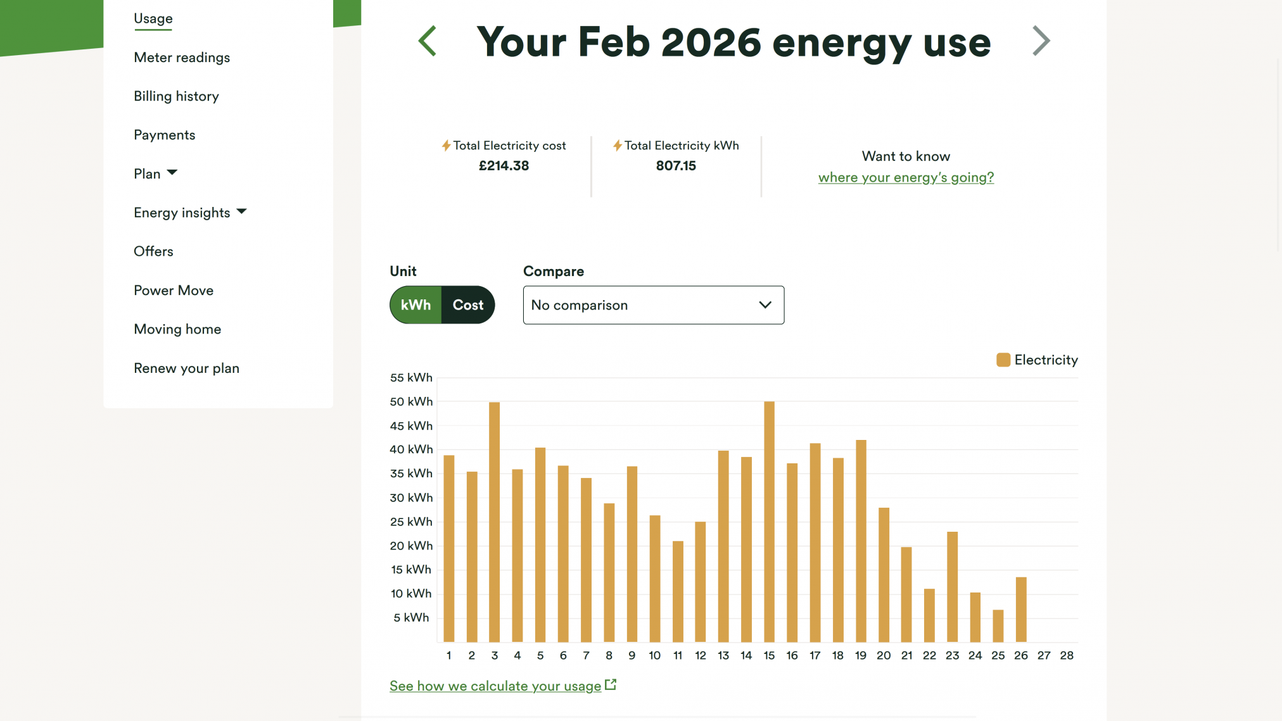
Task: Expand the Energy insights submenu
Action: pos(241,212)
